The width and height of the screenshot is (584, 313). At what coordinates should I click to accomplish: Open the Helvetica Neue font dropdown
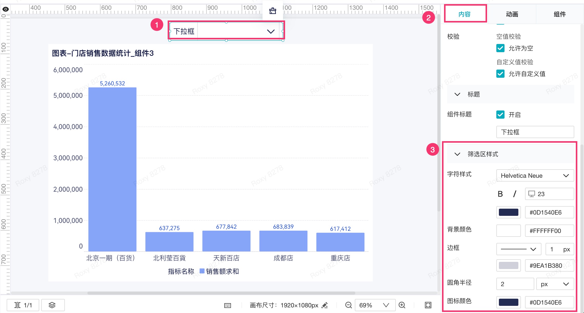point(535,176)
